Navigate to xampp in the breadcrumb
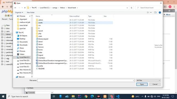The width and height of the screenshot is (177, 99). coord(55,8)
